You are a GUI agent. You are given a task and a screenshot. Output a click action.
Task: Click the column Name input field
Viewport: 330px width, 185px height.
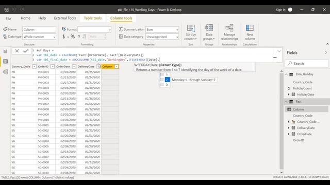(x=39, y=30)
